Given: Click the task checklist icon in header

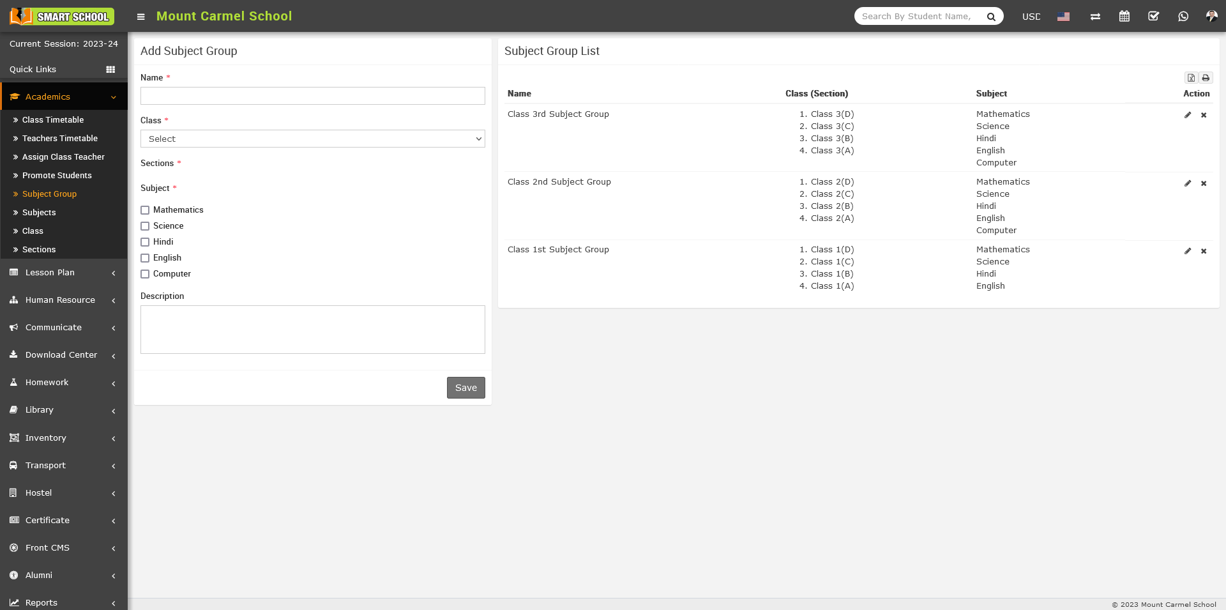Looking at the screenshot, I should click(1153, 17).
